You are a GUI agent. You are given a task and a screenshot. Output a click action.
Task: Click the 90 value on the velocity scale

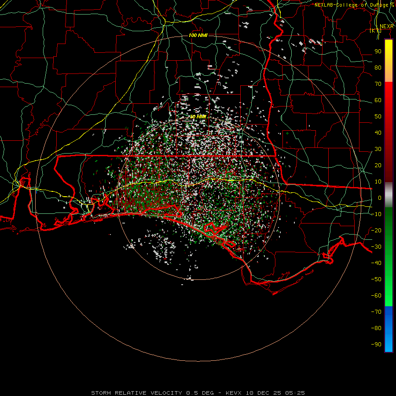coord(378,51)
